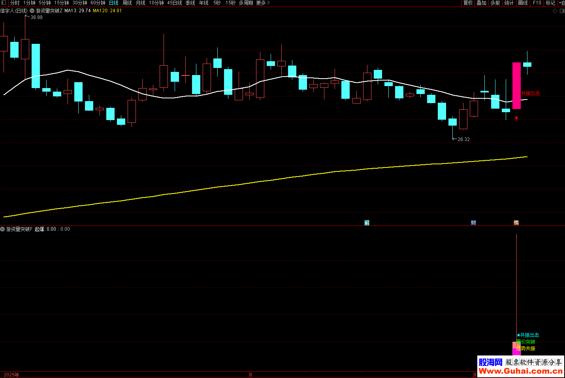Click the MA120: 24.81 label
The height and width of the screenshot is (378, 565).
click(x=107, y=11)
